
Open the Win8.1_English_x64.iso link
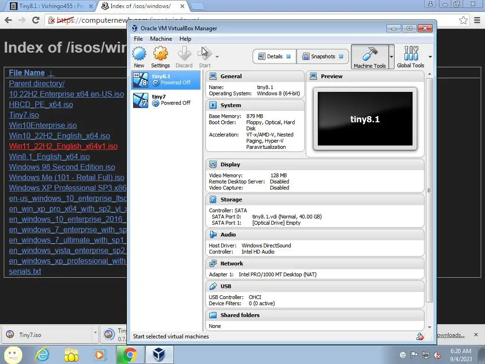coord(49,156)
